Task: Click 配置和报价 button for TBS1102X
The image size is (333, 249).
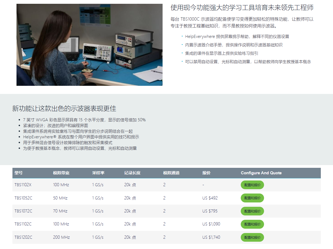Action: click(252, 185)
